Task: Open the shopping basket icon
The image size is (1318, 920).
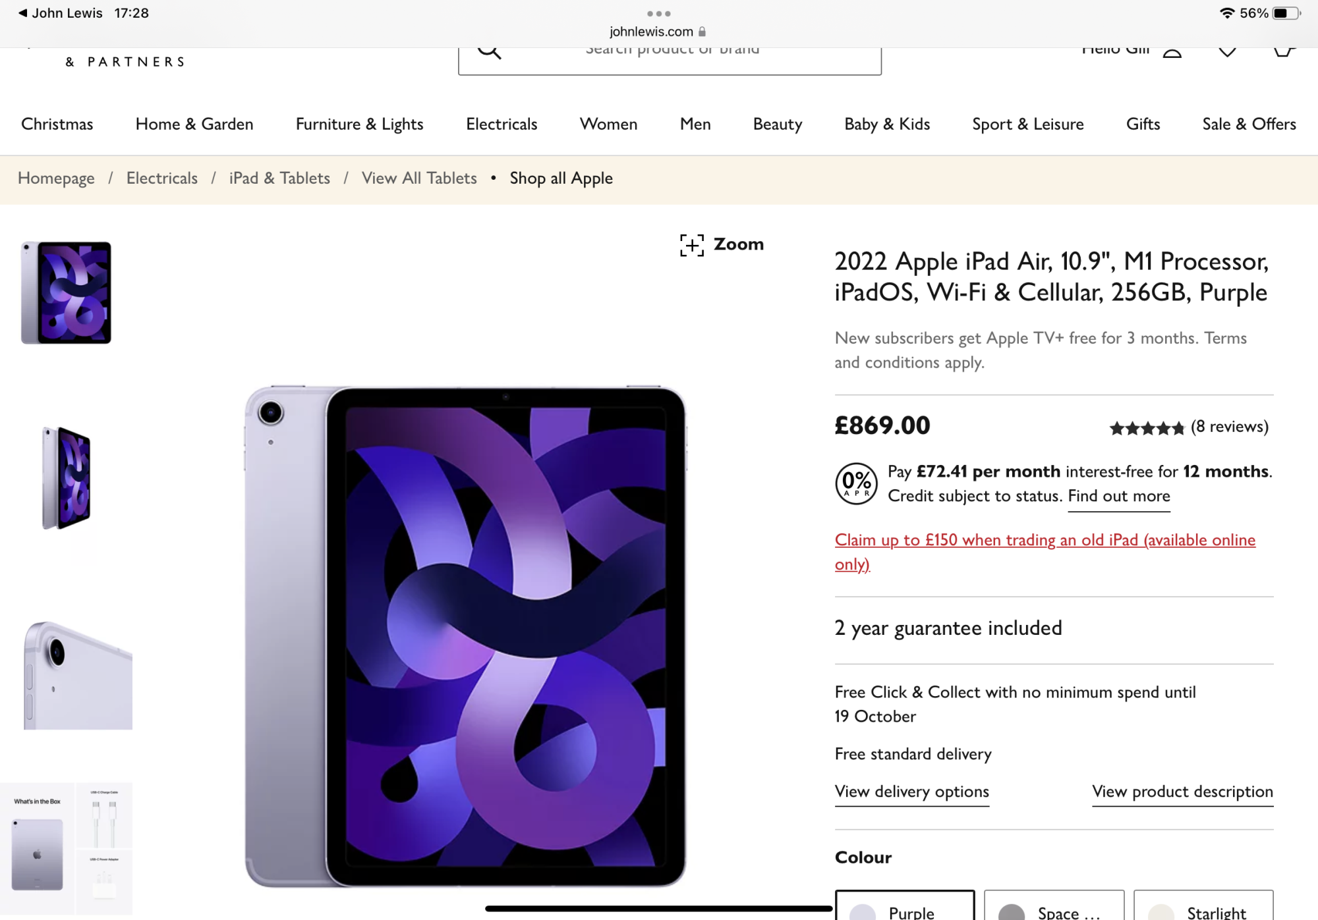Action: [x=1282, y=52]
